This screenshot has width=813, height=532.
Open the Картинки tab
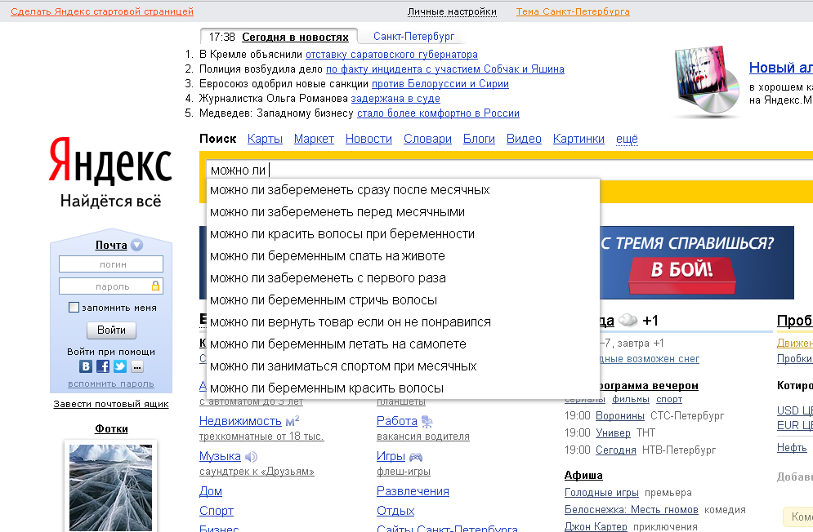(578, 139)
